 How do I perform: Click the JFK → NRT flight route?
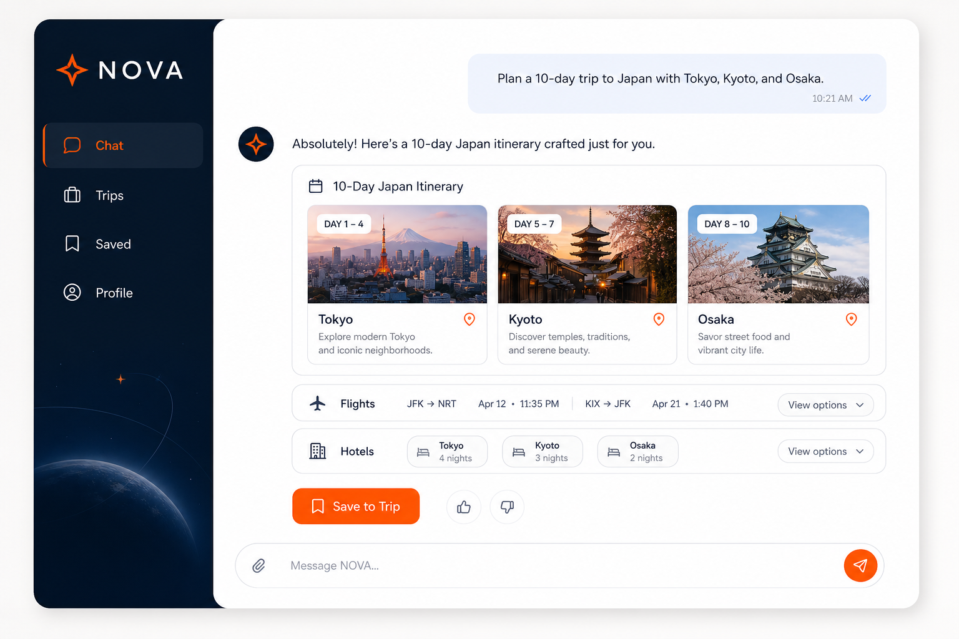[x=431, y=404]
